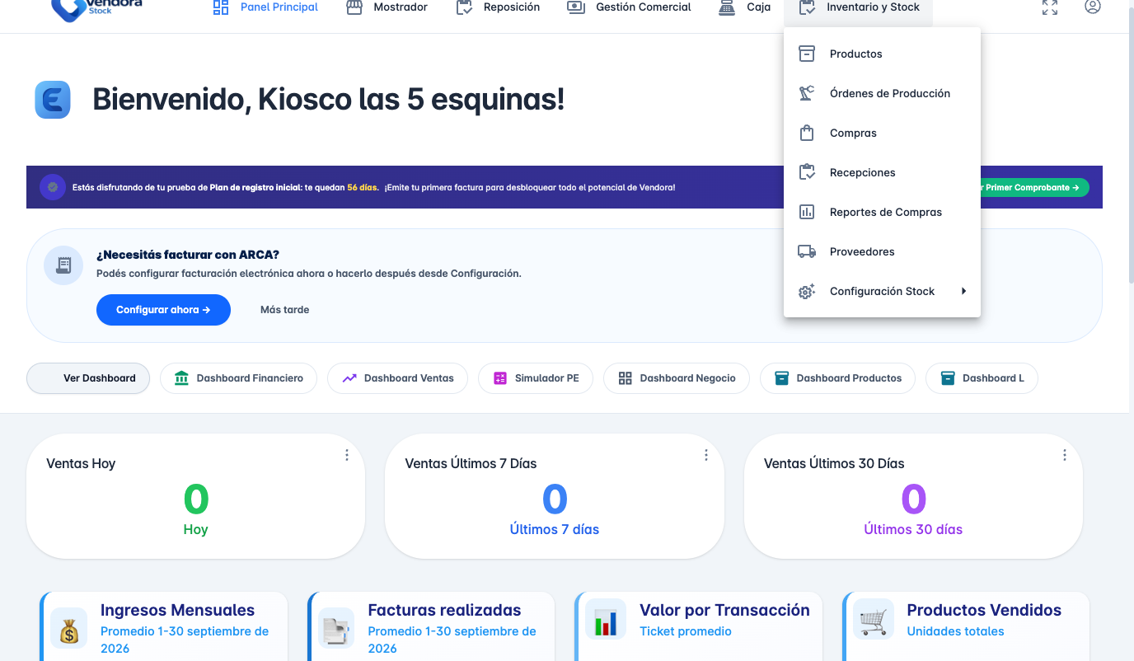The image size is (1134, 661).
Task: Click the Unidades totales subtitle
Action: pos(955,631)
